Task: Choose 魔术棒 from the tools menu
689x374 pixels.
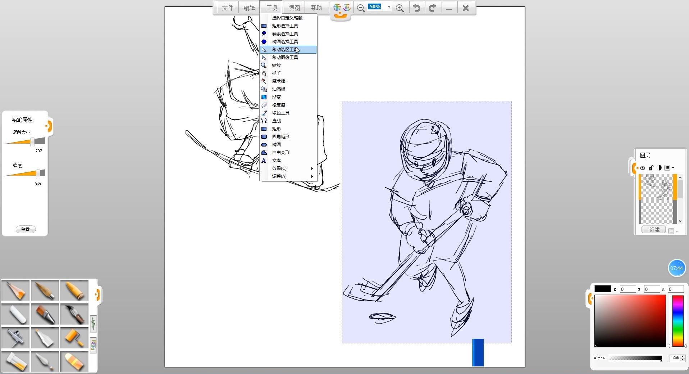Action: pyautogui.click(x=278, y=81)
